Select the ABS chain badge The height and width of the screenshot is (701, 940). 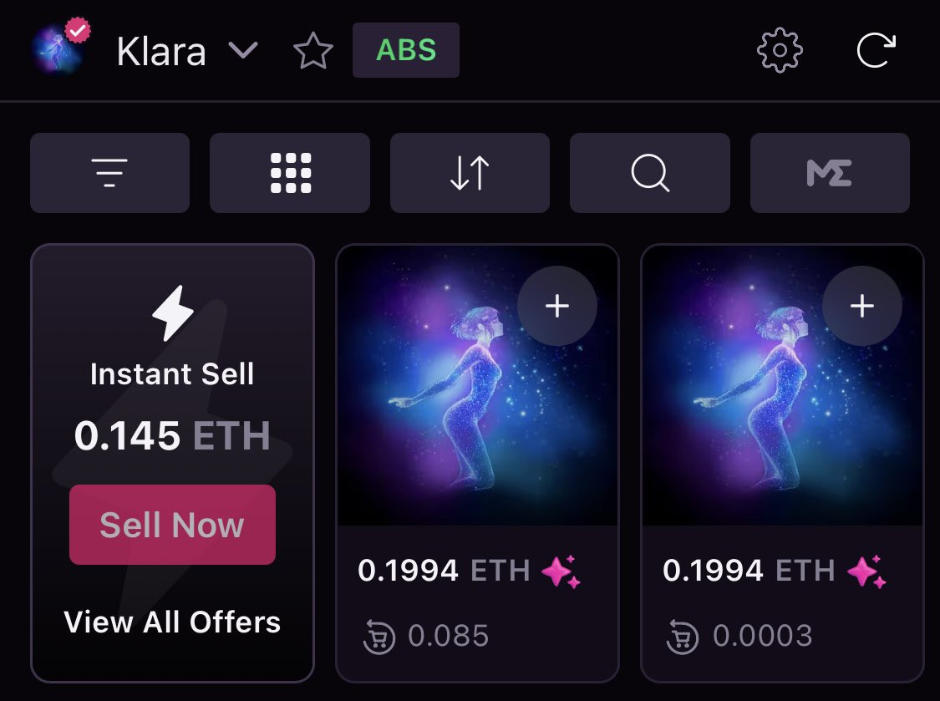click(406, 50)
